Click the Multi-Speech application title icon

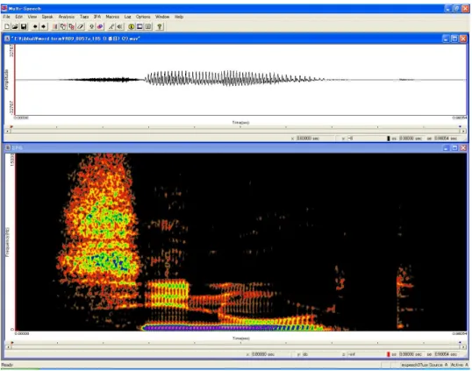(4, 8)
